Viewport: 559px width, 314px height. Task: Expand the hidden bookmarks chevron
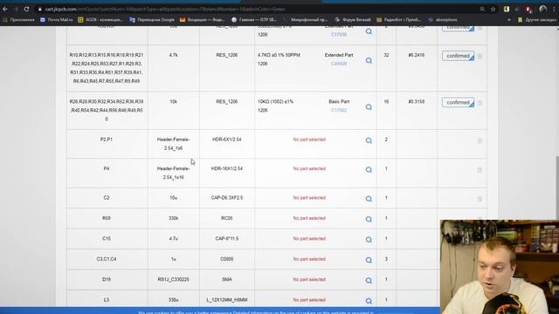[508, 20]
